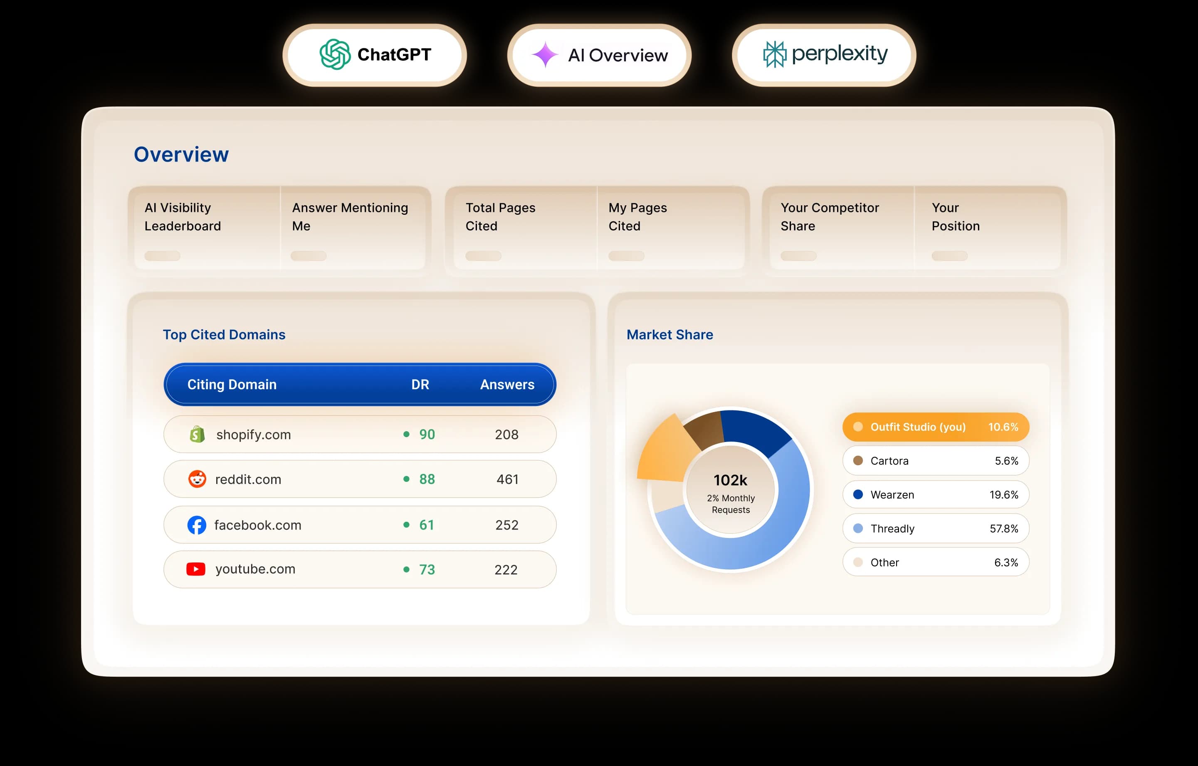This screenshot has width=1198, height=766.
Task: Click the Outfit Studio color dot
Action: [x=858, y=427]
